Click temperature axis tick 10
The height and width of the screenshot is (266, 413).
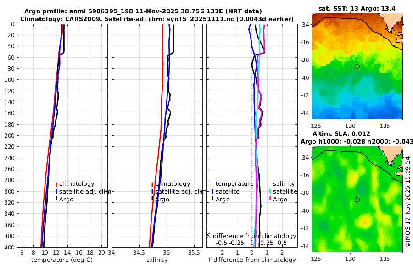(x=45, y=253)
